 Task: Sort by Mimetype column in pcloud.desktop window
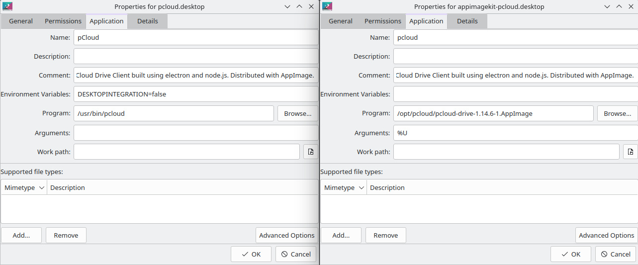pos(24,187)
